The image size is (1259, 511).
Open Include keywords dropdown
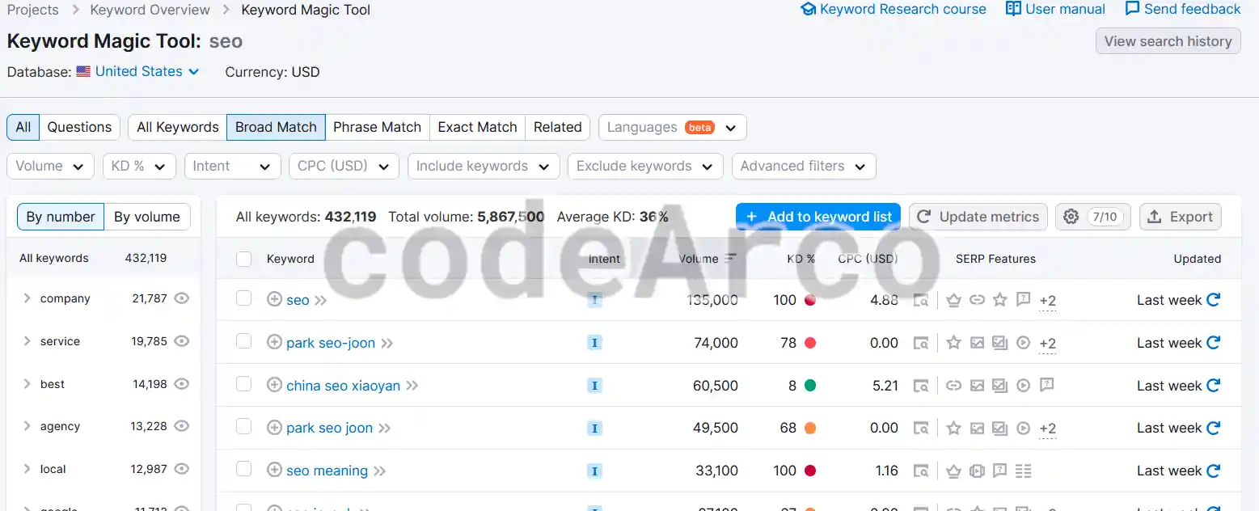click(x=484, y=166)
